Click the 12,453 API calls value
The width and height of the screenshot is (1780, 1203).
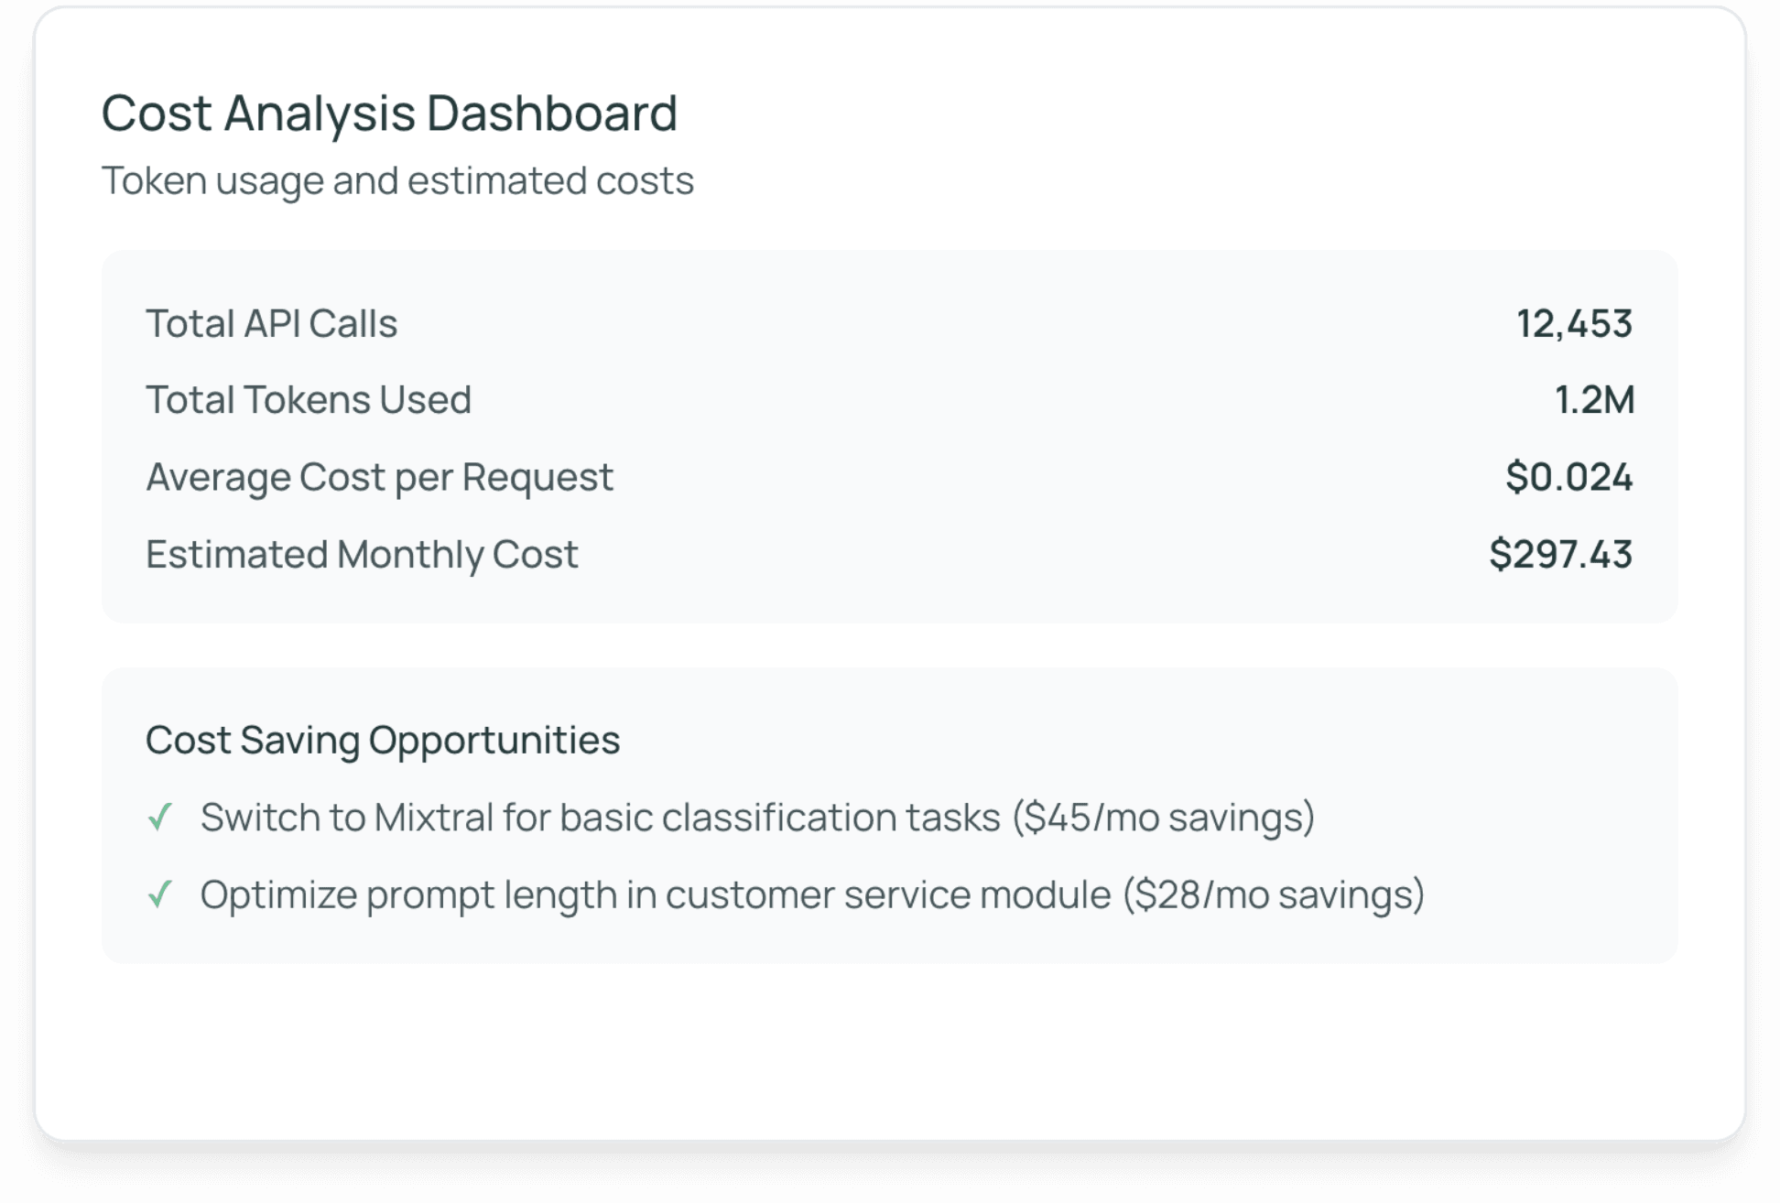1574,324
